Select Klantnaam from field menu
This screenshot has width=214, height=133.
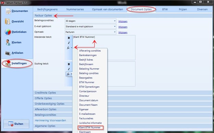(x=85, y=132)
